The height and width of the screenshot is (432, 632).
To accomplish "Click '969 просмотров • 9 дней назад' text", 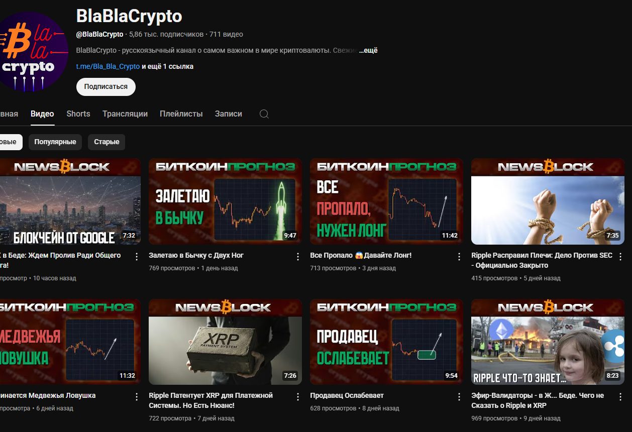I will (x=516, y=418).
